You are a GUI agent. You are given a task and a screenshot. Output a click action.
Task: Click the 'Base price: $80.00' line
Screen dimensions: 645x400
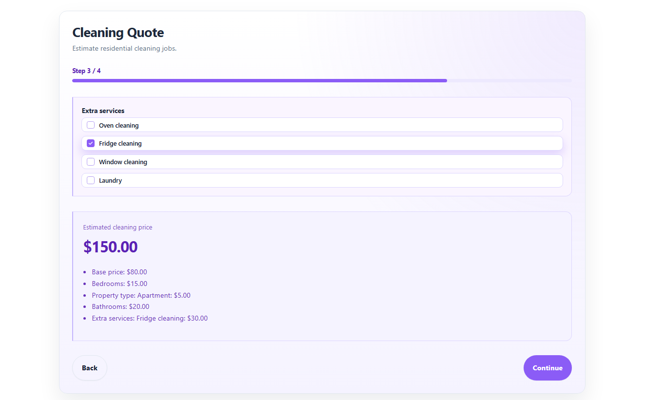[119, 272]
